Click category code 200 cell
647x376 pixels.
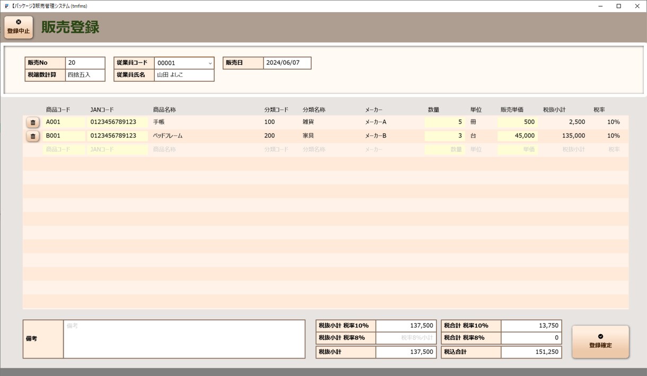(269, 136)
